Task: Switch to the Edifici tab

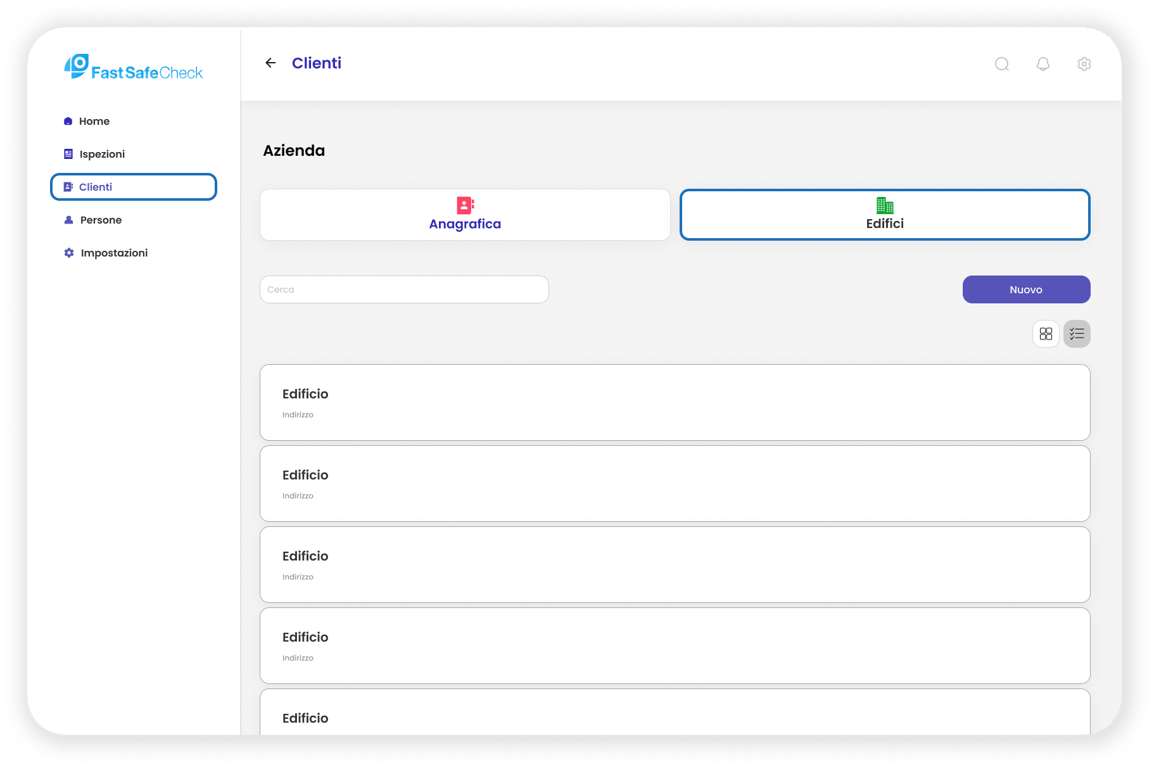Action: click(884, 215)
